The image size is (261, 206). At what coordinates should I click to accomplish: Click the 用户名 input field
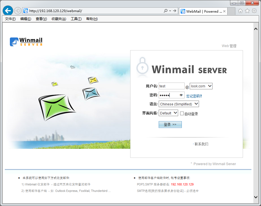(x=171, y=86)
